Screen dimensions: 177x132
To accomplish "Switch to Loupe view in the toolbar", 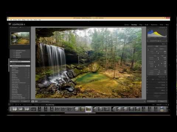I will pyautogui.click(x=33, y=101).
